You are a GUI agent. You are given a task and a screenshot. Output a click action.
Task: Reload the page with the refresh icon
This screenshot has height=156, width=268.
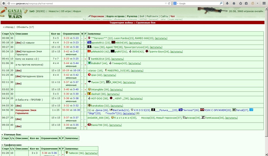click(x=169, y=3)
